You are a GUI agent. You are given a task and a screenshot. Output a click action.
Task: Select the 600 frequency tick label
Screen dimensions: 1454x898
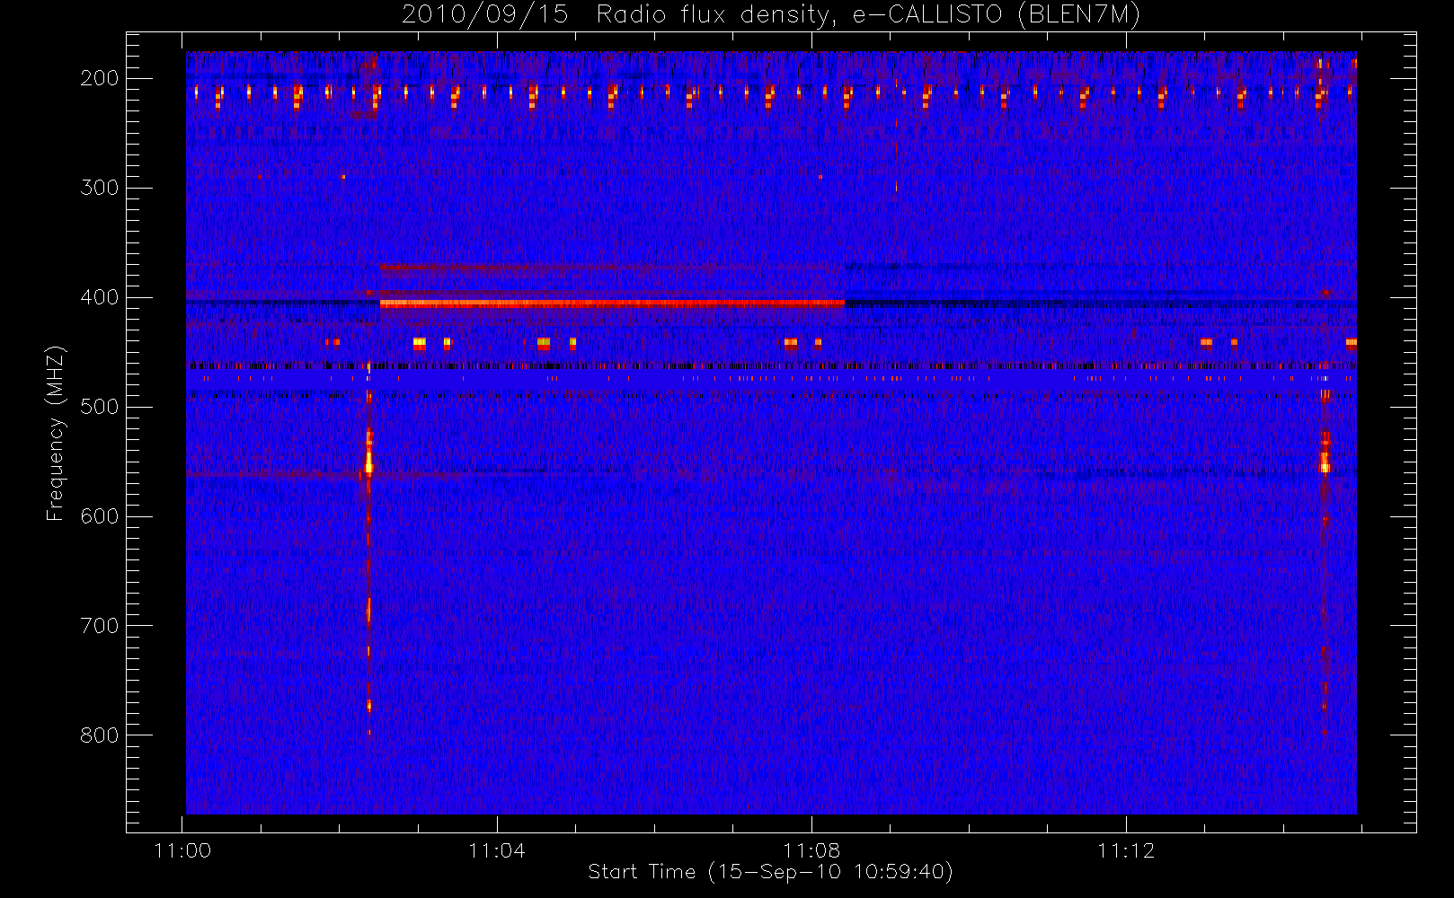point(99,516)
